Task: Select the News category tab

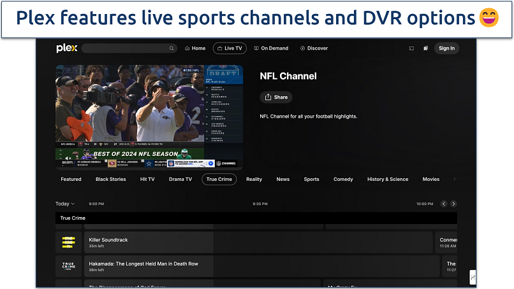Action: tap(283, 180)
